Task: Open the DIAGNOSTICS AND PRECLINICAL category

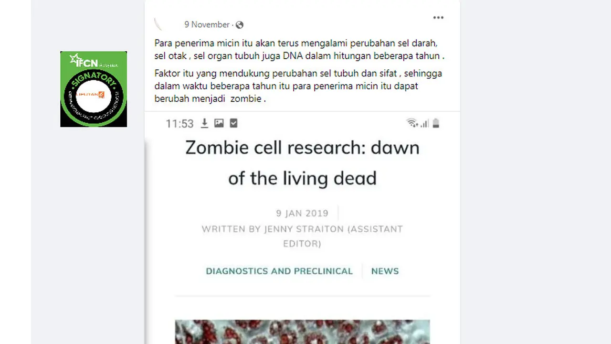Action: pyautogui.click(x=279, y=271)
